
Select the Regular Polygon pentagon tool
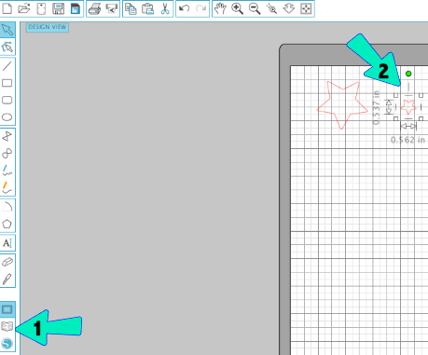(x=7, y=224)
